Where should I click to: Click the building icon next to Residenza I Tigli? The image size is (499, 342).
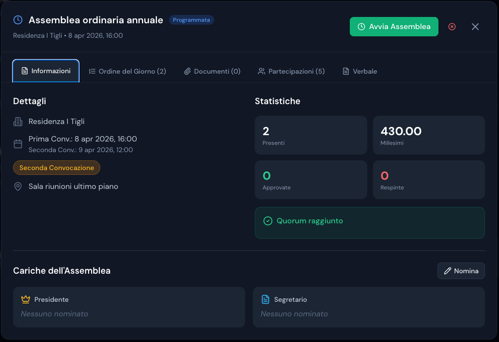[18, 122]
